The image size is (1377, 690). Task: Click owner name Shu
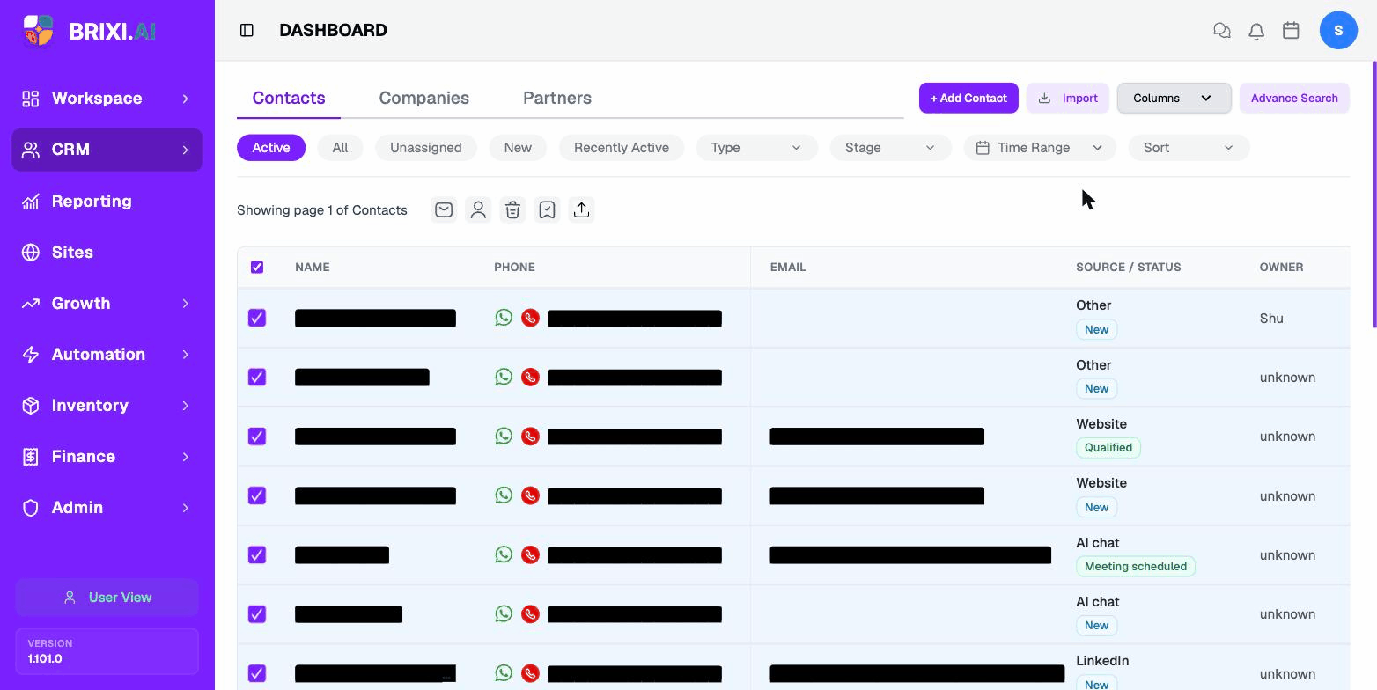point(1271,319)
